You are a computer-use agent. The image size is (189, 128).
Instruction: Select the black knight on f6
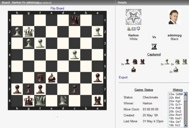pos(40,78)
